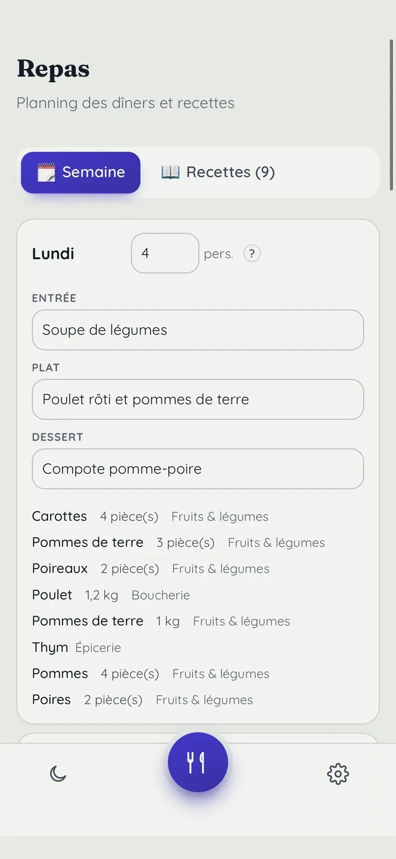396x859 pixels.
Task: Select the Carottes ingredient row
Action: pos(150,517)
